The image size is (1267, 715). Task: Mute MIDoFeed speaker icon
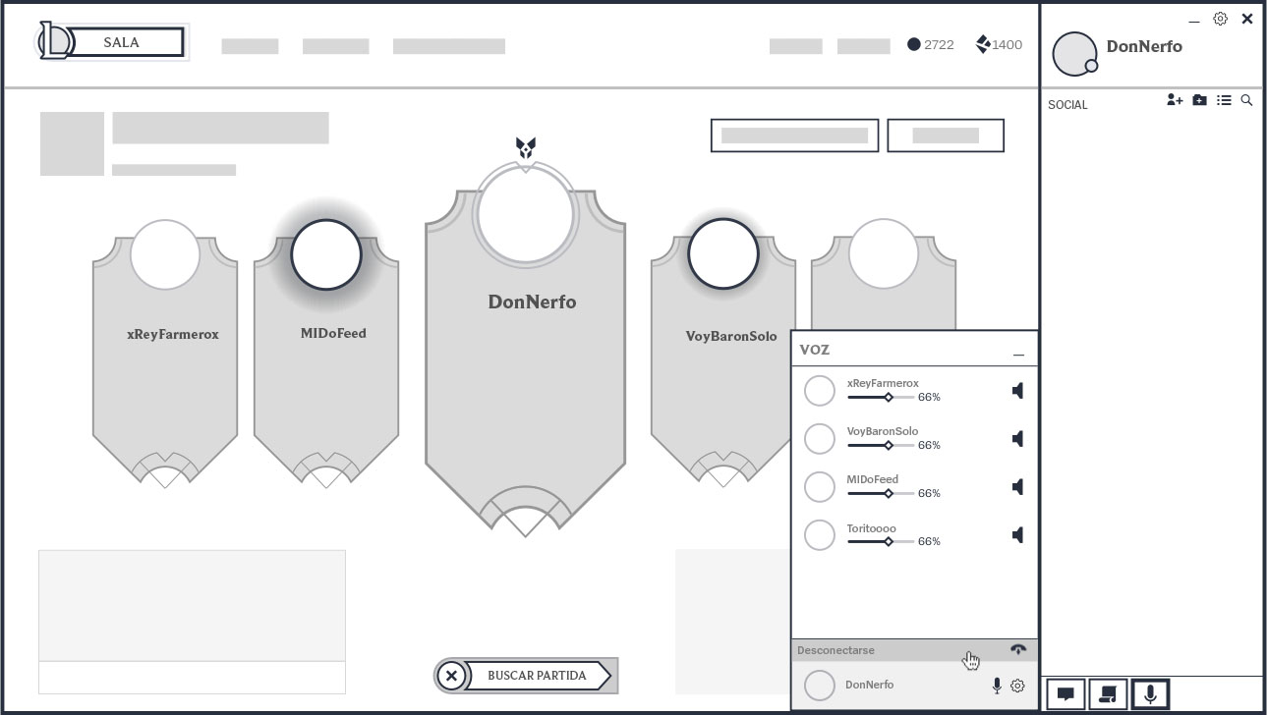click(x=1017, y=487)
